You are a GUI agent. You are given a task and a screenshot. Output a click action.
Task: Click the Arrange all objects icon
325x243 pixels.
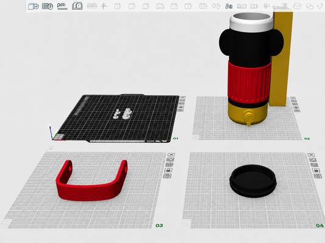(77, 6)
